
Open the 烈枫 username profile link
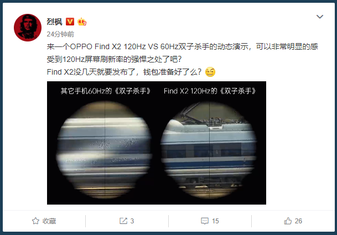pyautogui.click(x=55, y=22)
